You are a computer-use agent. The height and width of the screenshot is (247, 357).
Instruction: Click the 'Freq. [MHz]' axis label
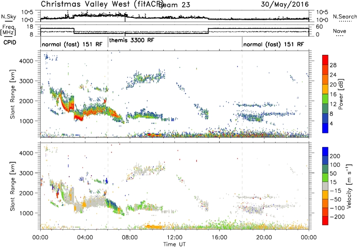8,30
